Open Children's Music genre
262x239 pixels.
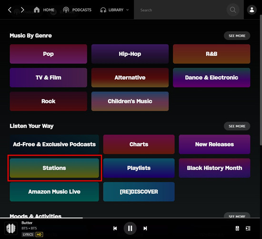tap(130, 101)
